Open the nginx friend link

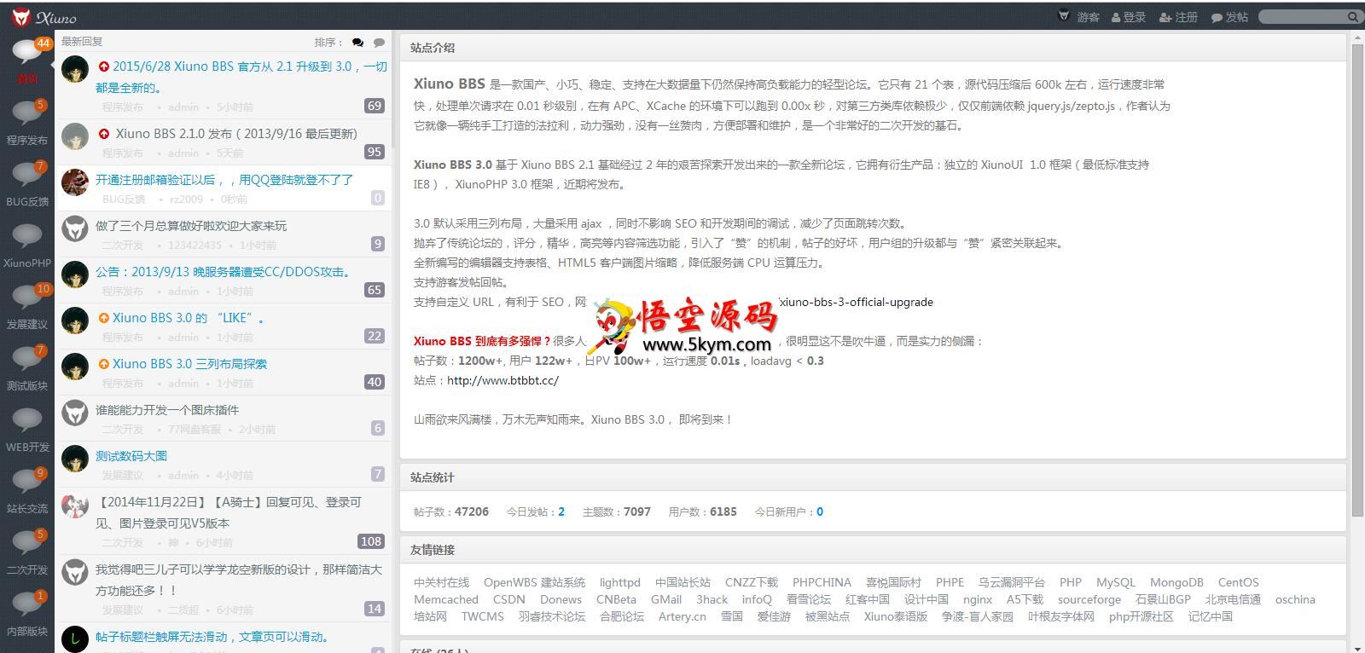[978, 599]
